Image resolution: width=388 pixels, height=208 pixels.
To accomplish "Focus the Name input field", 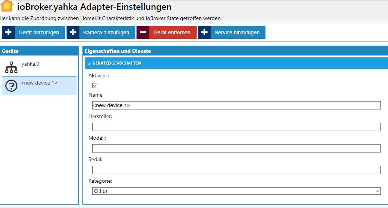I will click(236, 105).
